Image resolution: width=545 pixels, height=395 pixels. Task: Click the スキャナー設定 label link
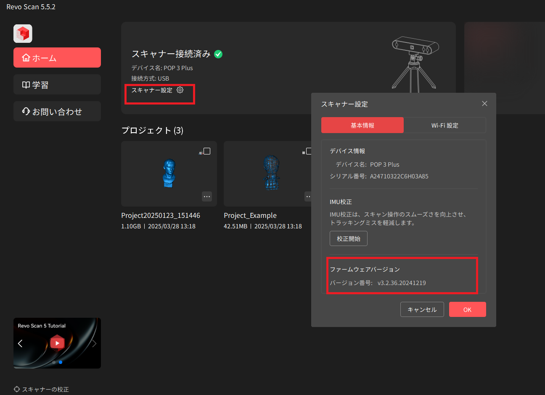pos(152,90)
